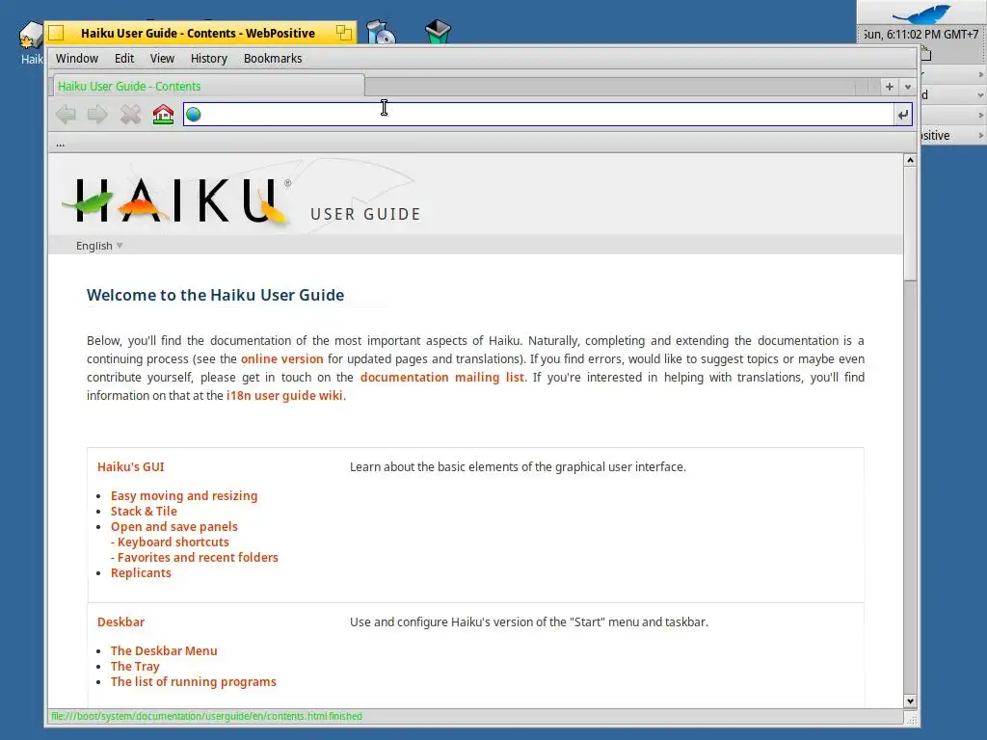987x740 pixels.
Task: Follow the documentation mailing list link
Action: 441,378
